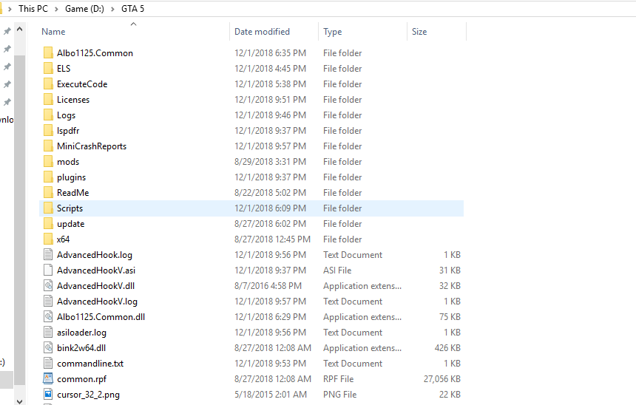Click the commandline.txt file icon

(48, 363)
